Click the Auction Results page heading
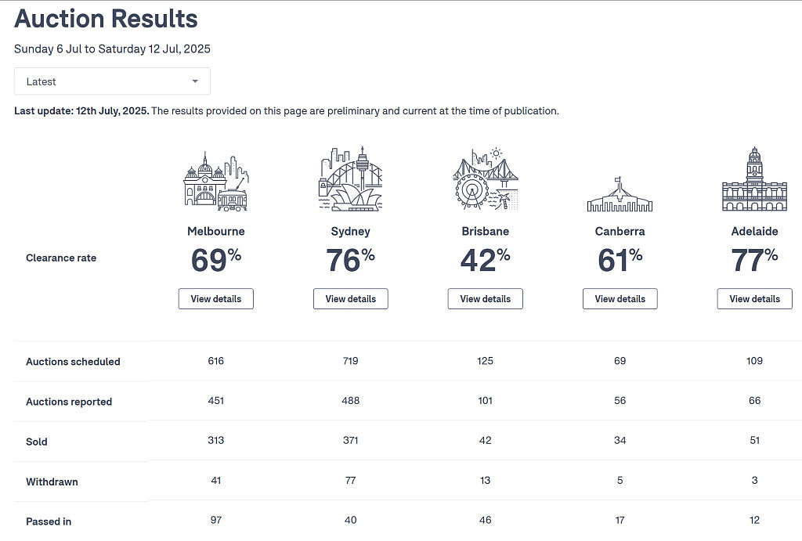The width and height of the screenshot is (802, 541). (106, 19)
